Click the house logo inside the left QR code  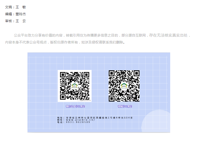click(75, 86)
